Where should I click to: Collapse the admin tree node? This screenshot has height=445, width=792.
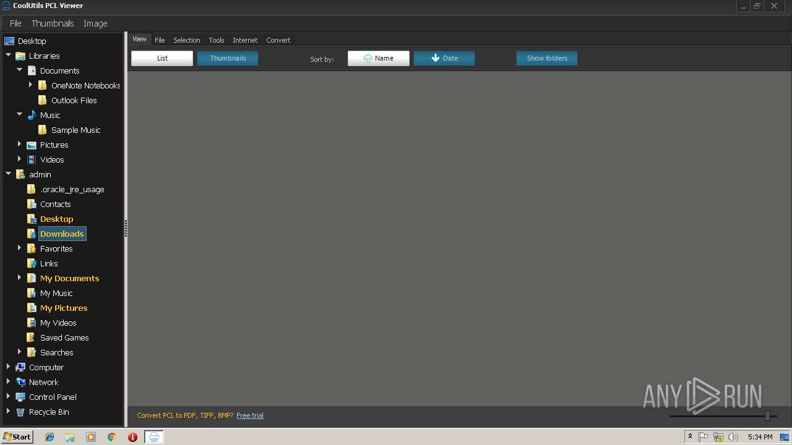pos(8,174)
